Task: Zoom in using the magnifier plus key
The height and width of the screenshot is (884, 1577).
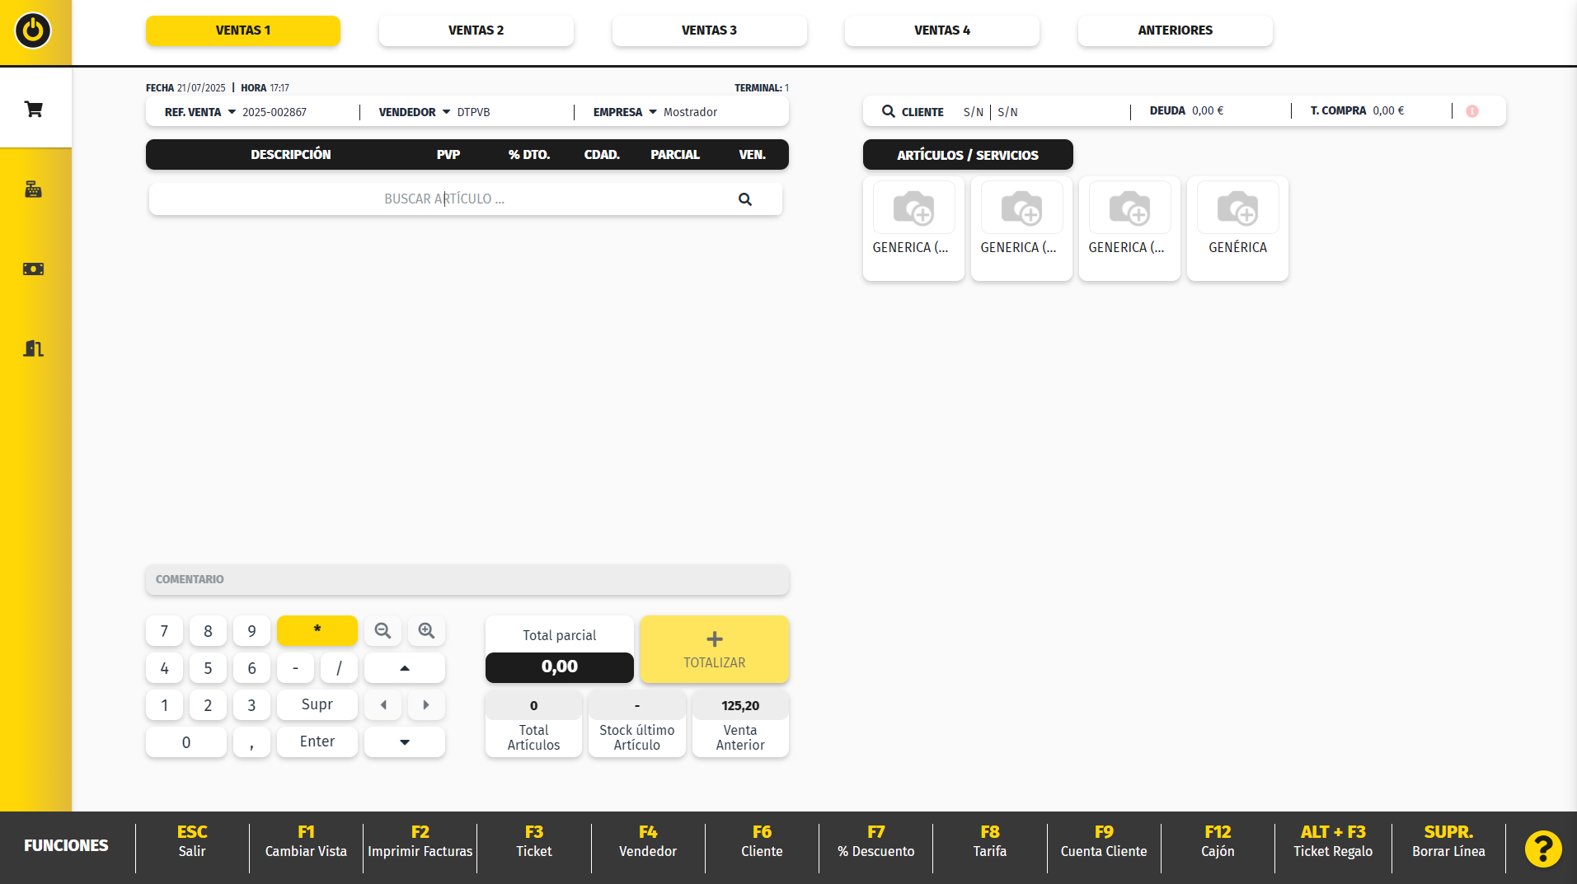Action: click(426, 631)
